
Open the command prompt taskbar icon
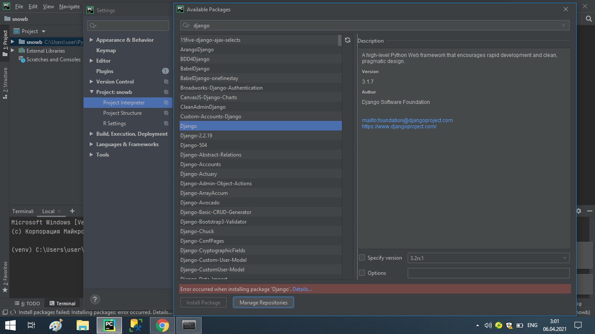(189, 325)
